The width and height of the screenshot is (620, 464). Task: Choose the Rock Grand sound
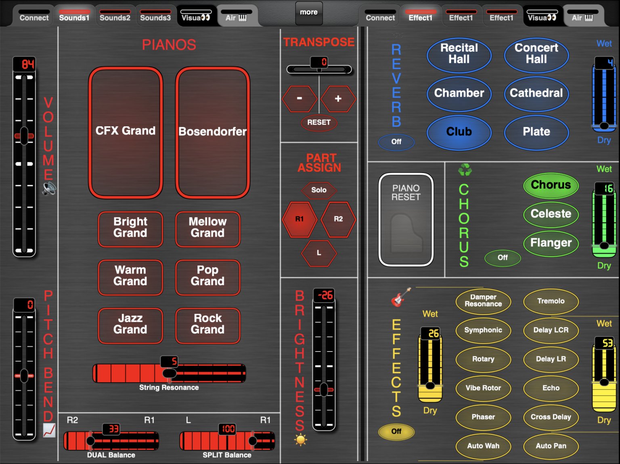(x=208, y=325)
